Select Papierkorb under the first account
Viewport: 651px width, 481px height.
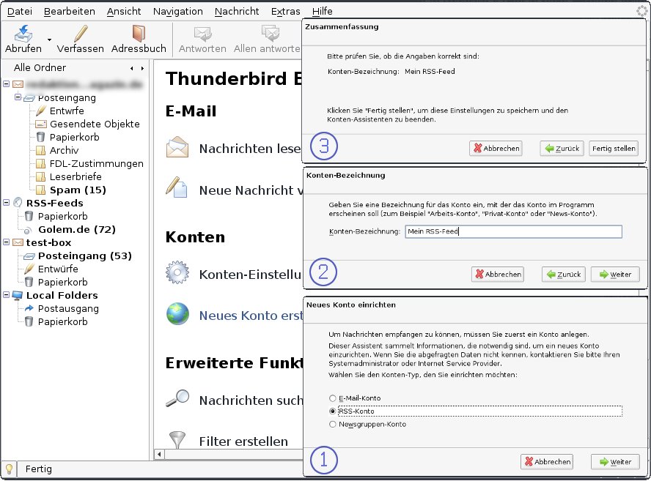74,137
